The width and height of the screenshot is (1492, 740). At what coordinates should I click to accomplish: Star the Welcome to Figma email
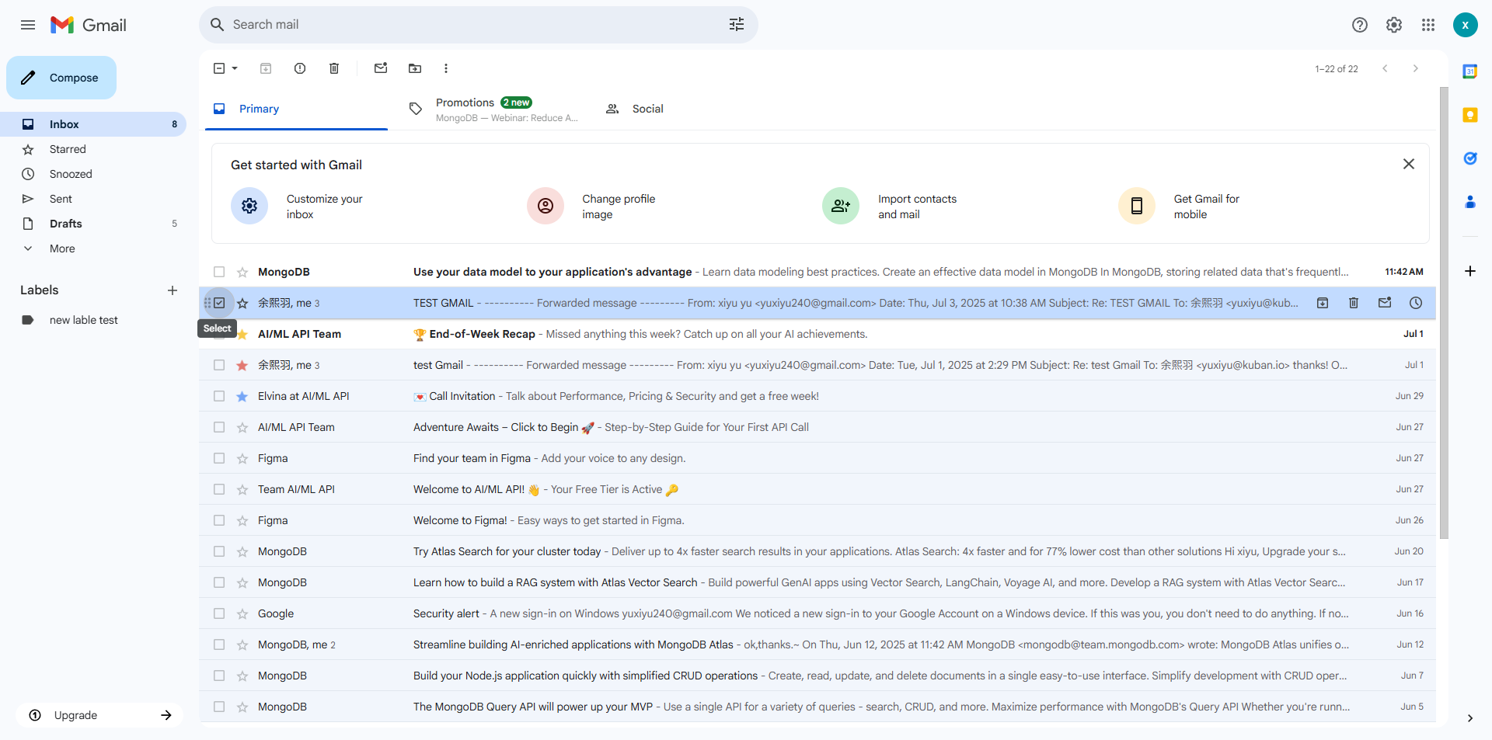click(x=242, y=520)
